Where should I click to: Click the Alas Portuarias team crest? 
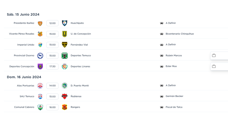tap(40, 86)
